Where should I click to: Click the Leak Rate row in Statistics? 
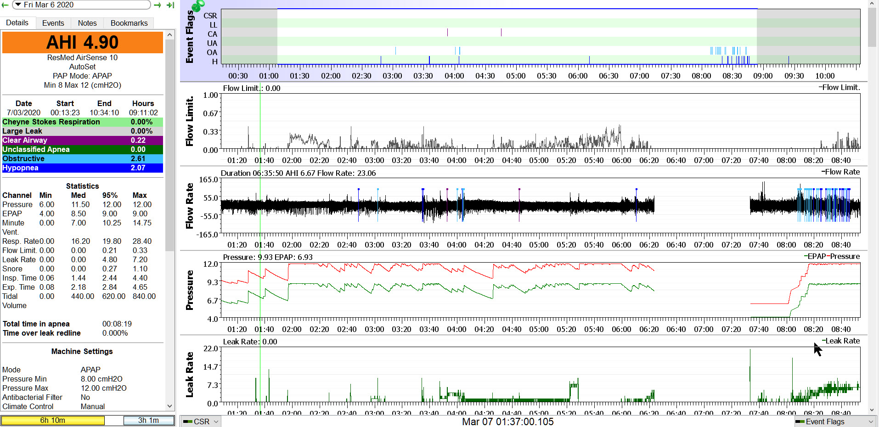pos(83,259)
